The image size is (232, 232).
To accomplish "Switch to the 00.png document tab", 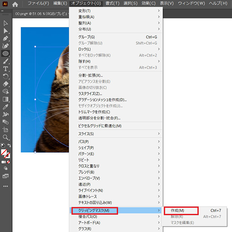I will [39, 14].
